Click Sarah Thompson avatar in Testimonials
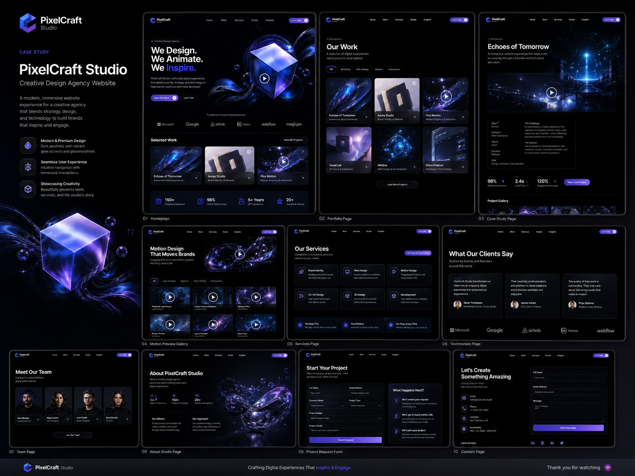The image size is (635, 476). (457, 305)
